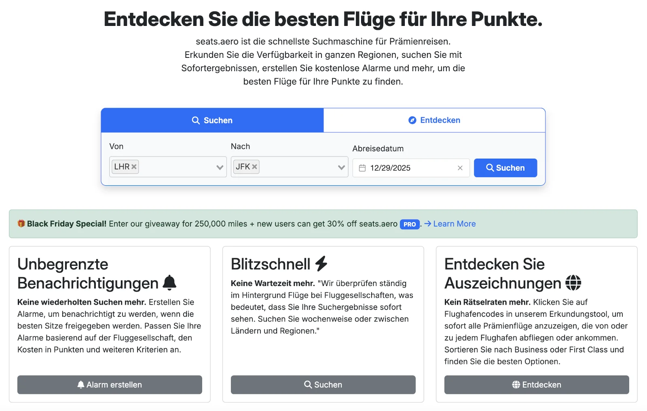The width and height of the screenshot is (647, 411).
Task: Click the lightning bolt icon beside Blitzschnell
Action: [321, 264]
